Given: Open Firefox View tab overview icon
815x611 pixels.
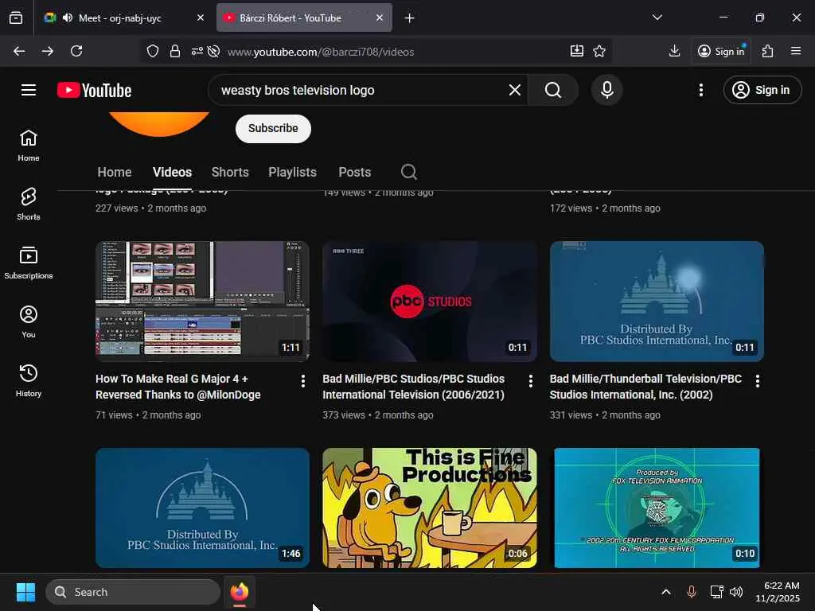Looking at the screenshot, I should [x=16, y=18].
